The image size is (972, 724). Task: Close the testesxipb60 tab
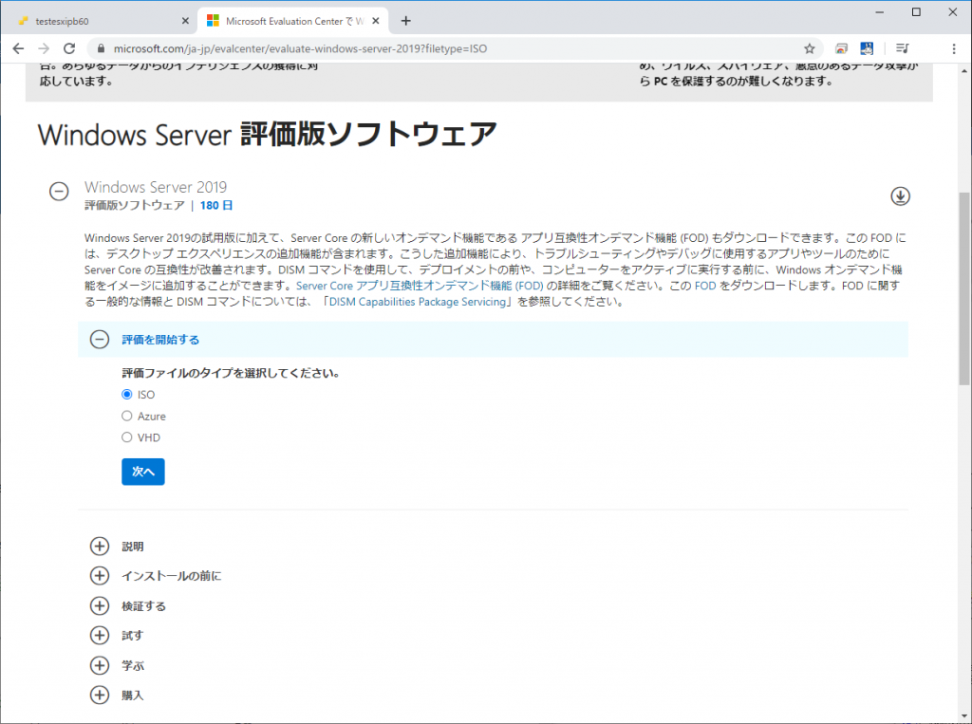(185, 21)
